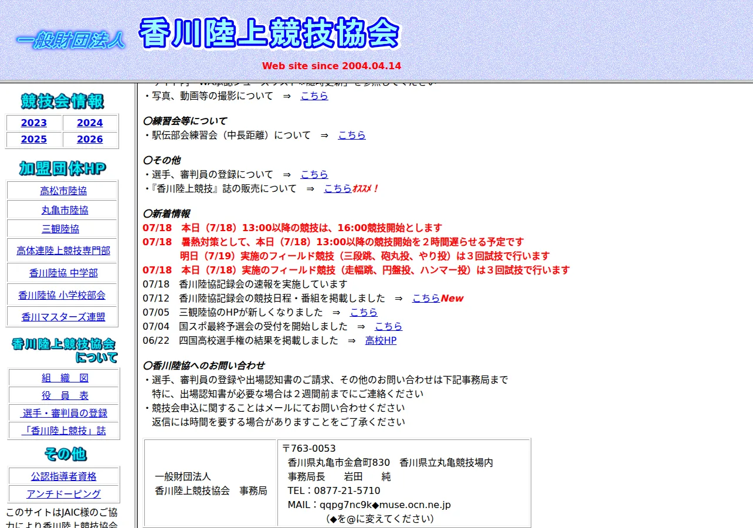View the 役員表 officers list
The image size is (753, 528).
[65, 395]
